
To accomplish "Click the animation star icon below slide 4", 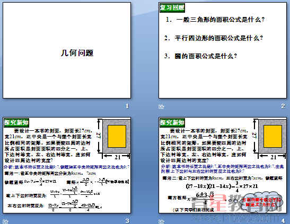I will click(161, 221).
